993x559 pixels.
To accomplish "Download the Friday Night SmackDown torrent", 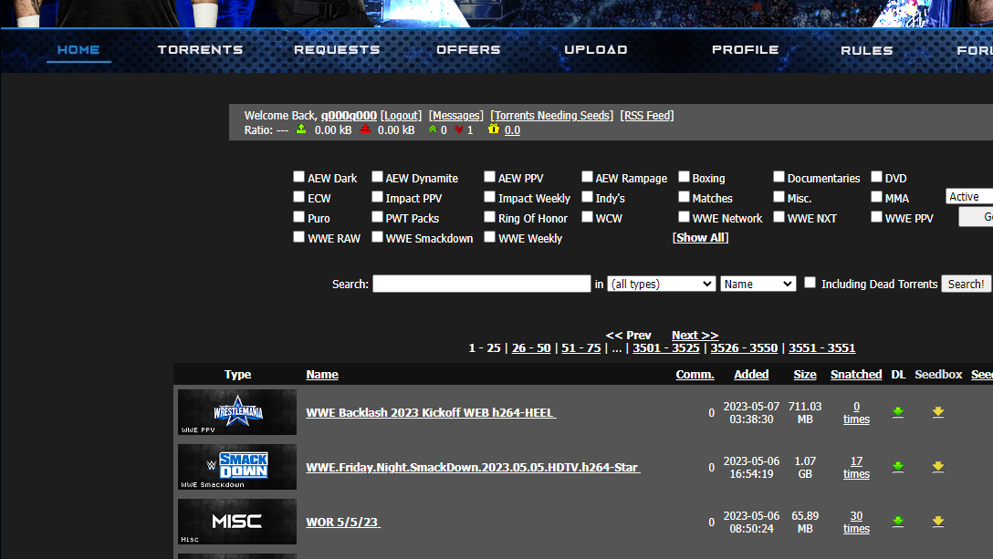I will click(x=897, y=467).
